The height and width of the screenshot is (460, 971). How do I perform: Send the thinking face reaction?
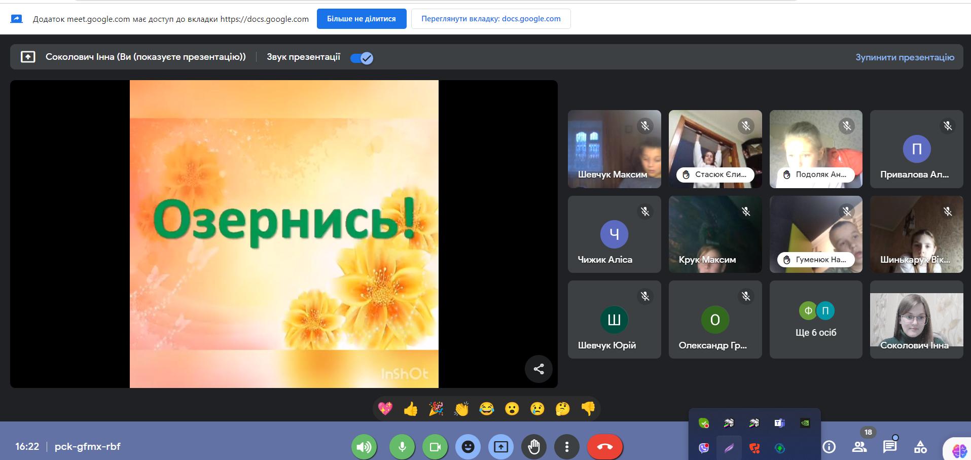(563, 408)
